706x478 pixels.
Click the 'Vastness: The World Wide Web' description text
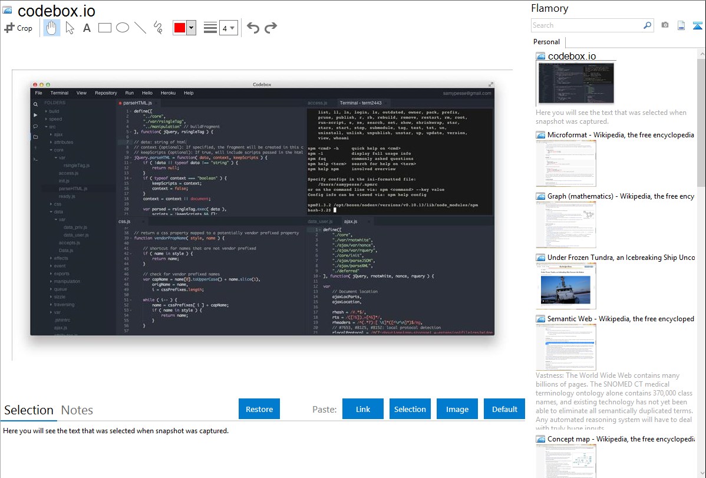click(615, 401)
